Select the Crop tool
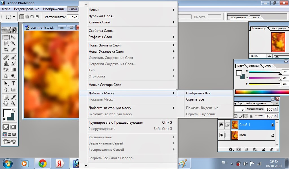Image resolution: width=289 pixels, height=169 pixels. pos(6,50)
